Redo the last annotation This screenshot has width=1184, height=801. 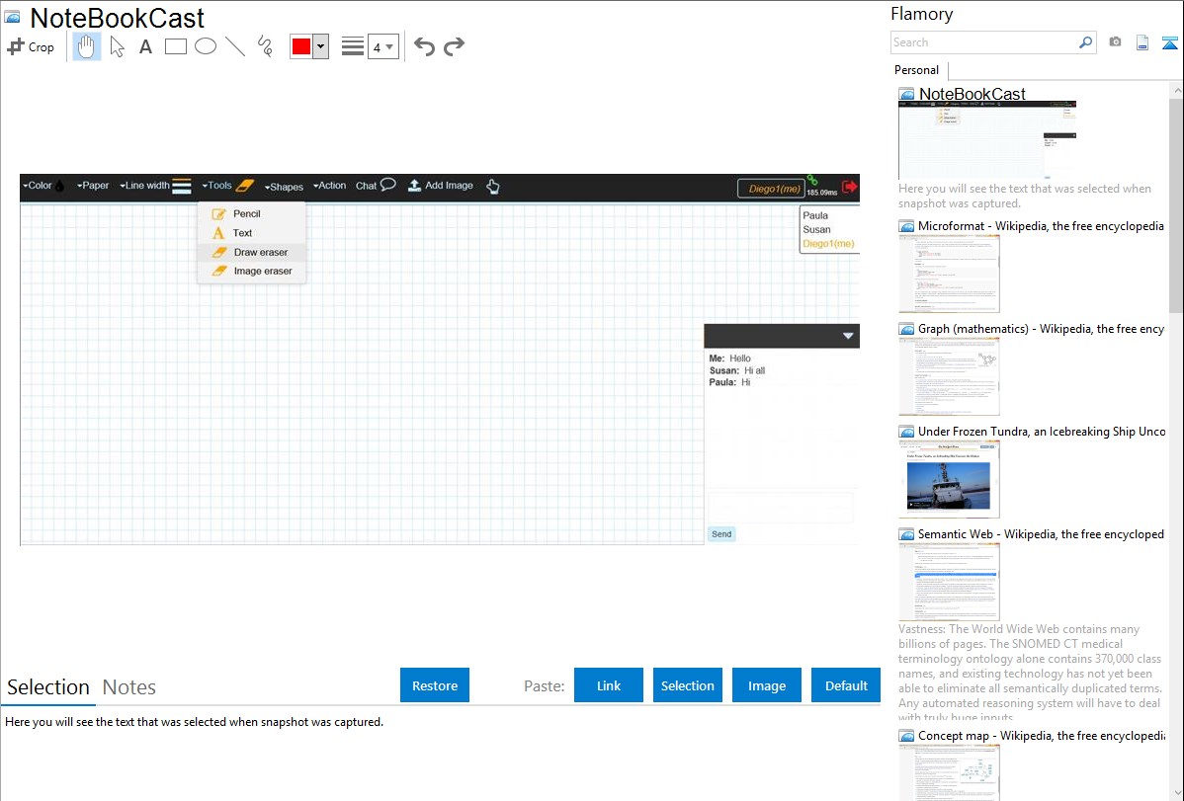pyautogui.click(x=454, y=46)
